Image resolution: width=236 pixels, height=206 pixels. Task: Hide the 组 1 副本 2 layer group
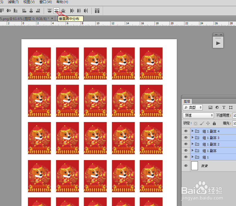tap(186, 144)
